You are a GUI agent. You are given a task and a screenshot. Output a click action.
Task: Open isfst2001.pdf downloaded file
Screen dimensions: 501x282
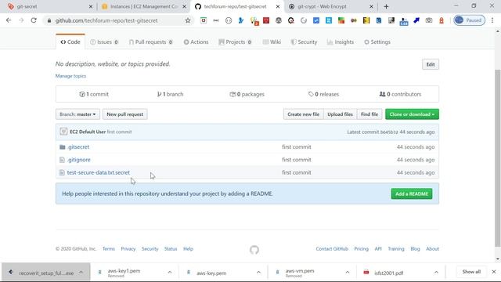pyautogui.click(x=388, y=273)
